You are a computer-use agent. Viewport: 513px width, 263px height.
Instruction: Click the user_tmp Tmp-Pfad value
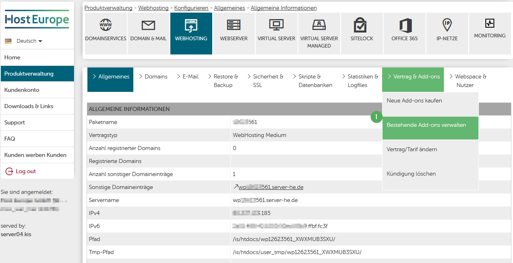point(297,252)
